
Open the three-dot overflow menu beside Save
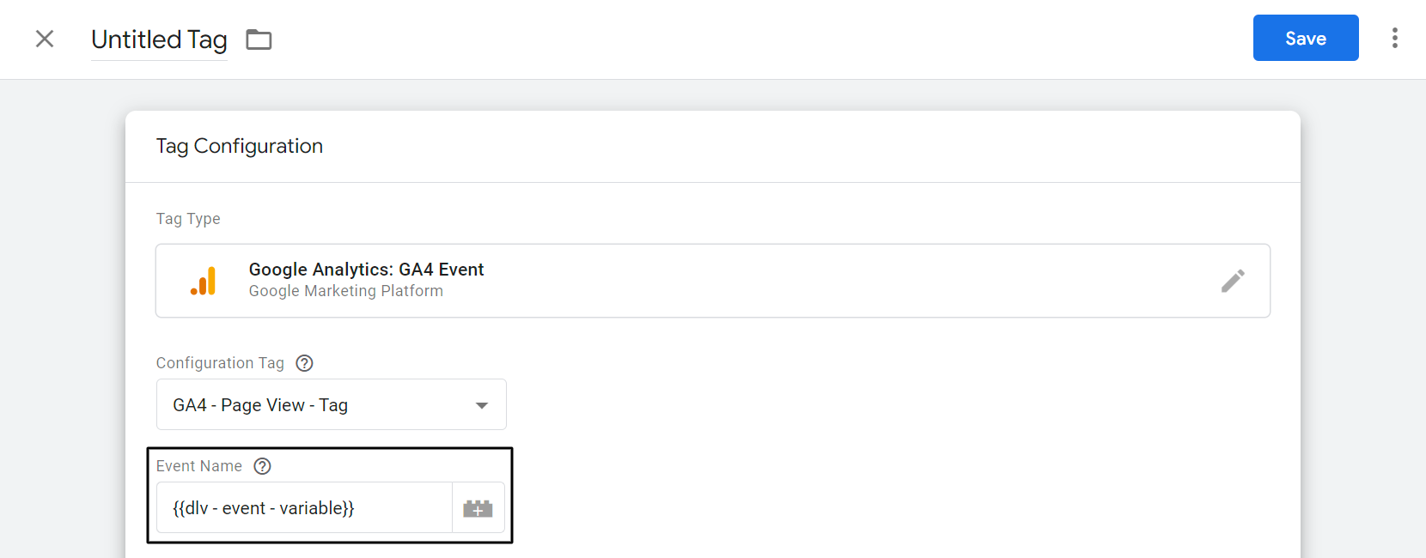pyautogui.click(x=1394, y=38)
